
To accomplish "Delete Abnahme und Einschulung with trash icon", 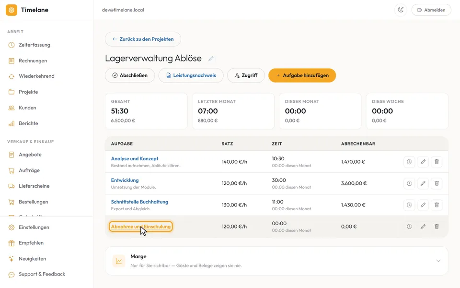I will (x=437, y=227).
